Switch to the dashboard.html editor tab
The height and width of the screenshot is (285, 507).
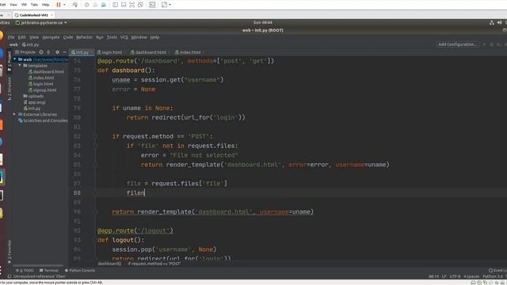click(x=149, y=52)
